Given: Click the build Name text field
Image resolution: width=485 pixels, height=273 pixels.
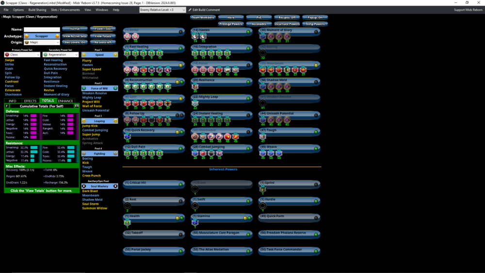Looking at the screenshot, I should [42, 30].
